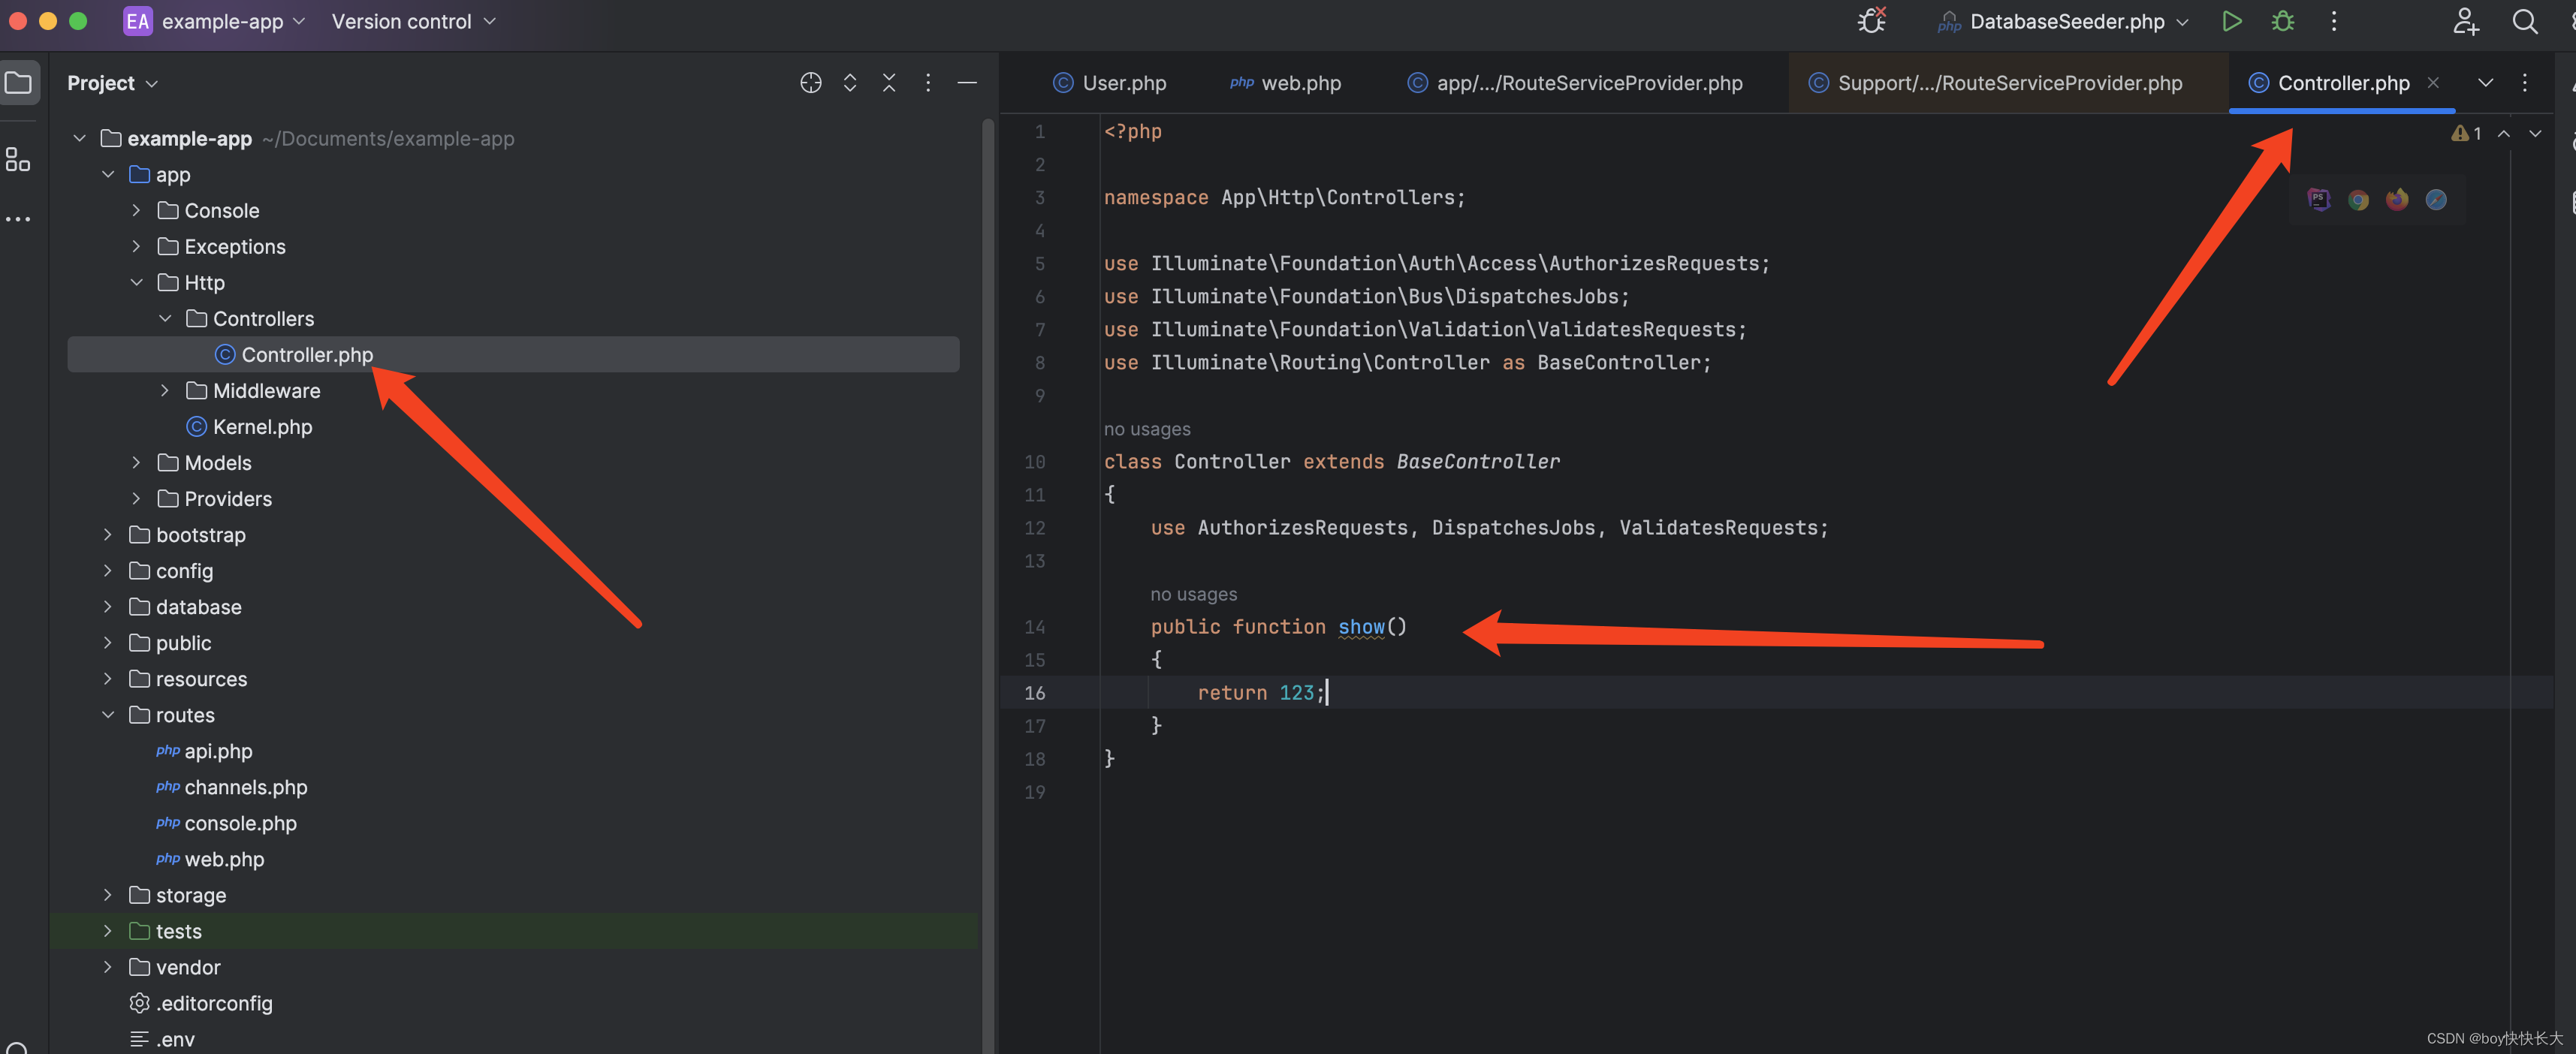Show hidden editor tabs dropdown
Viewport: 2576px width, 1054px height.
2485,83
